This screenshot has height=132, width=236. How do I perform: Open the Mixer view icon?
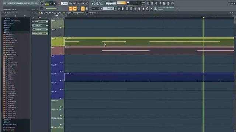click(x=131, y=9)
